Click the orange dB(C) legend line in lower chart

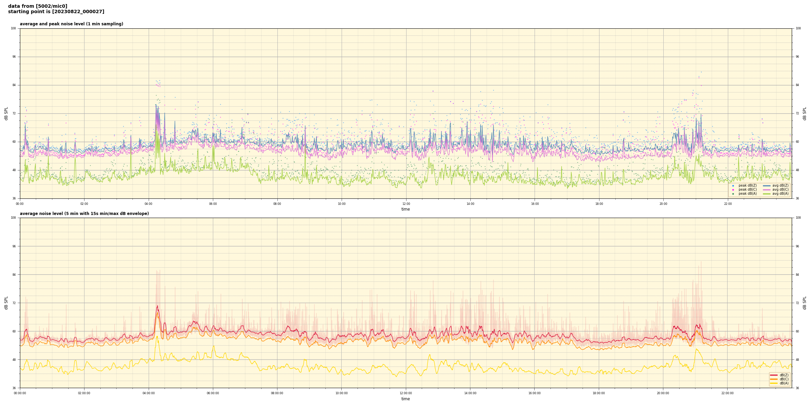pyautogui.click(x=774, y=379)
